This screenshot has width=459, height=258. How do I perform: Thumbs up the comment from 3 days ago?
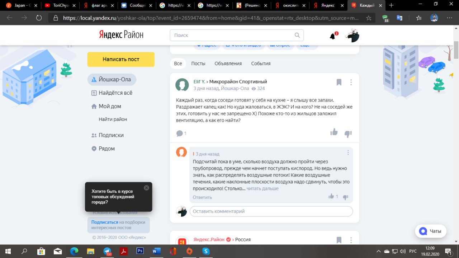(331, 196)
